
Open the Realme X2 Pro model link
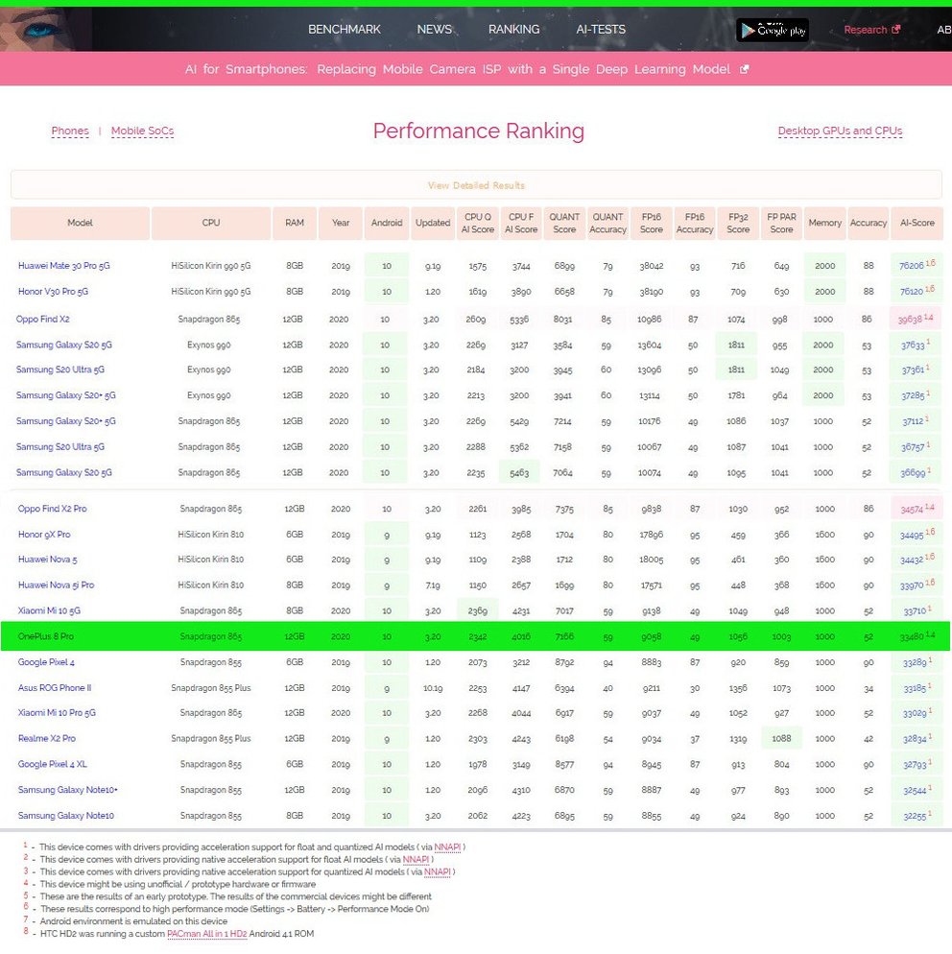[x=47, y=738]
